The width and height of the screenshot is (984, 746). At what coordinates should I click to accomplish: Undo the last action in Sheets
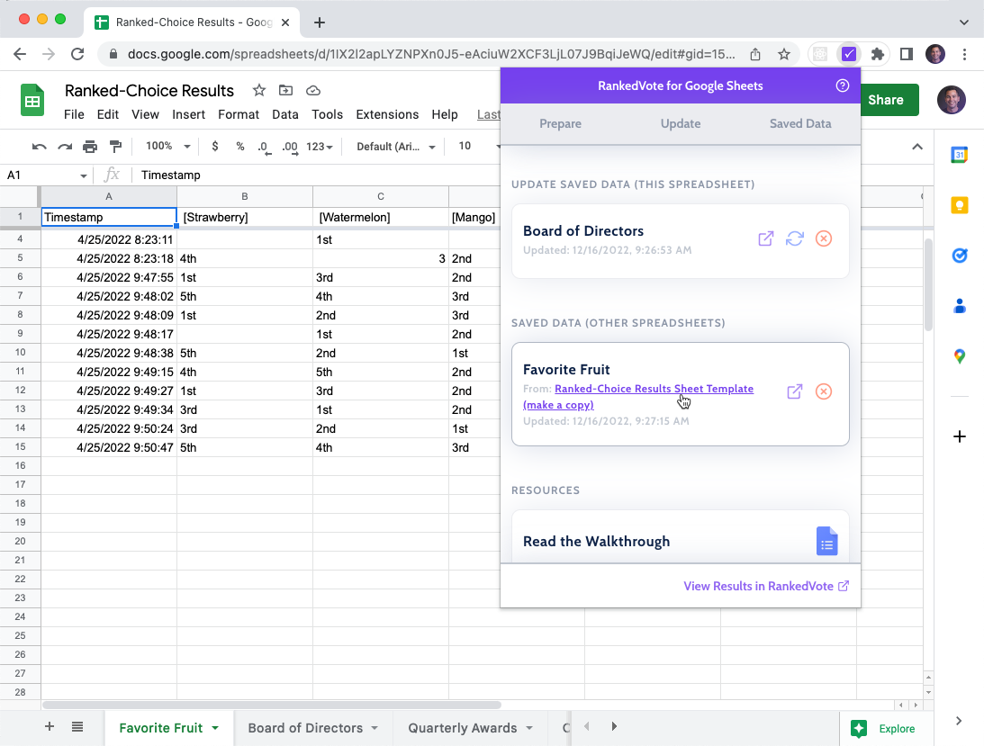[x=39, y=146]
